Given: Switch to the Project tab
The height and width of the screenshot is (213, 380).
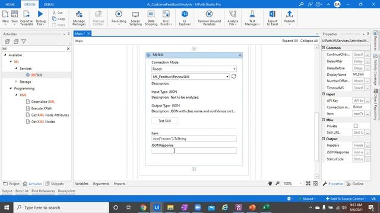Looking at the screenshot, I should [x=11, y=184].
